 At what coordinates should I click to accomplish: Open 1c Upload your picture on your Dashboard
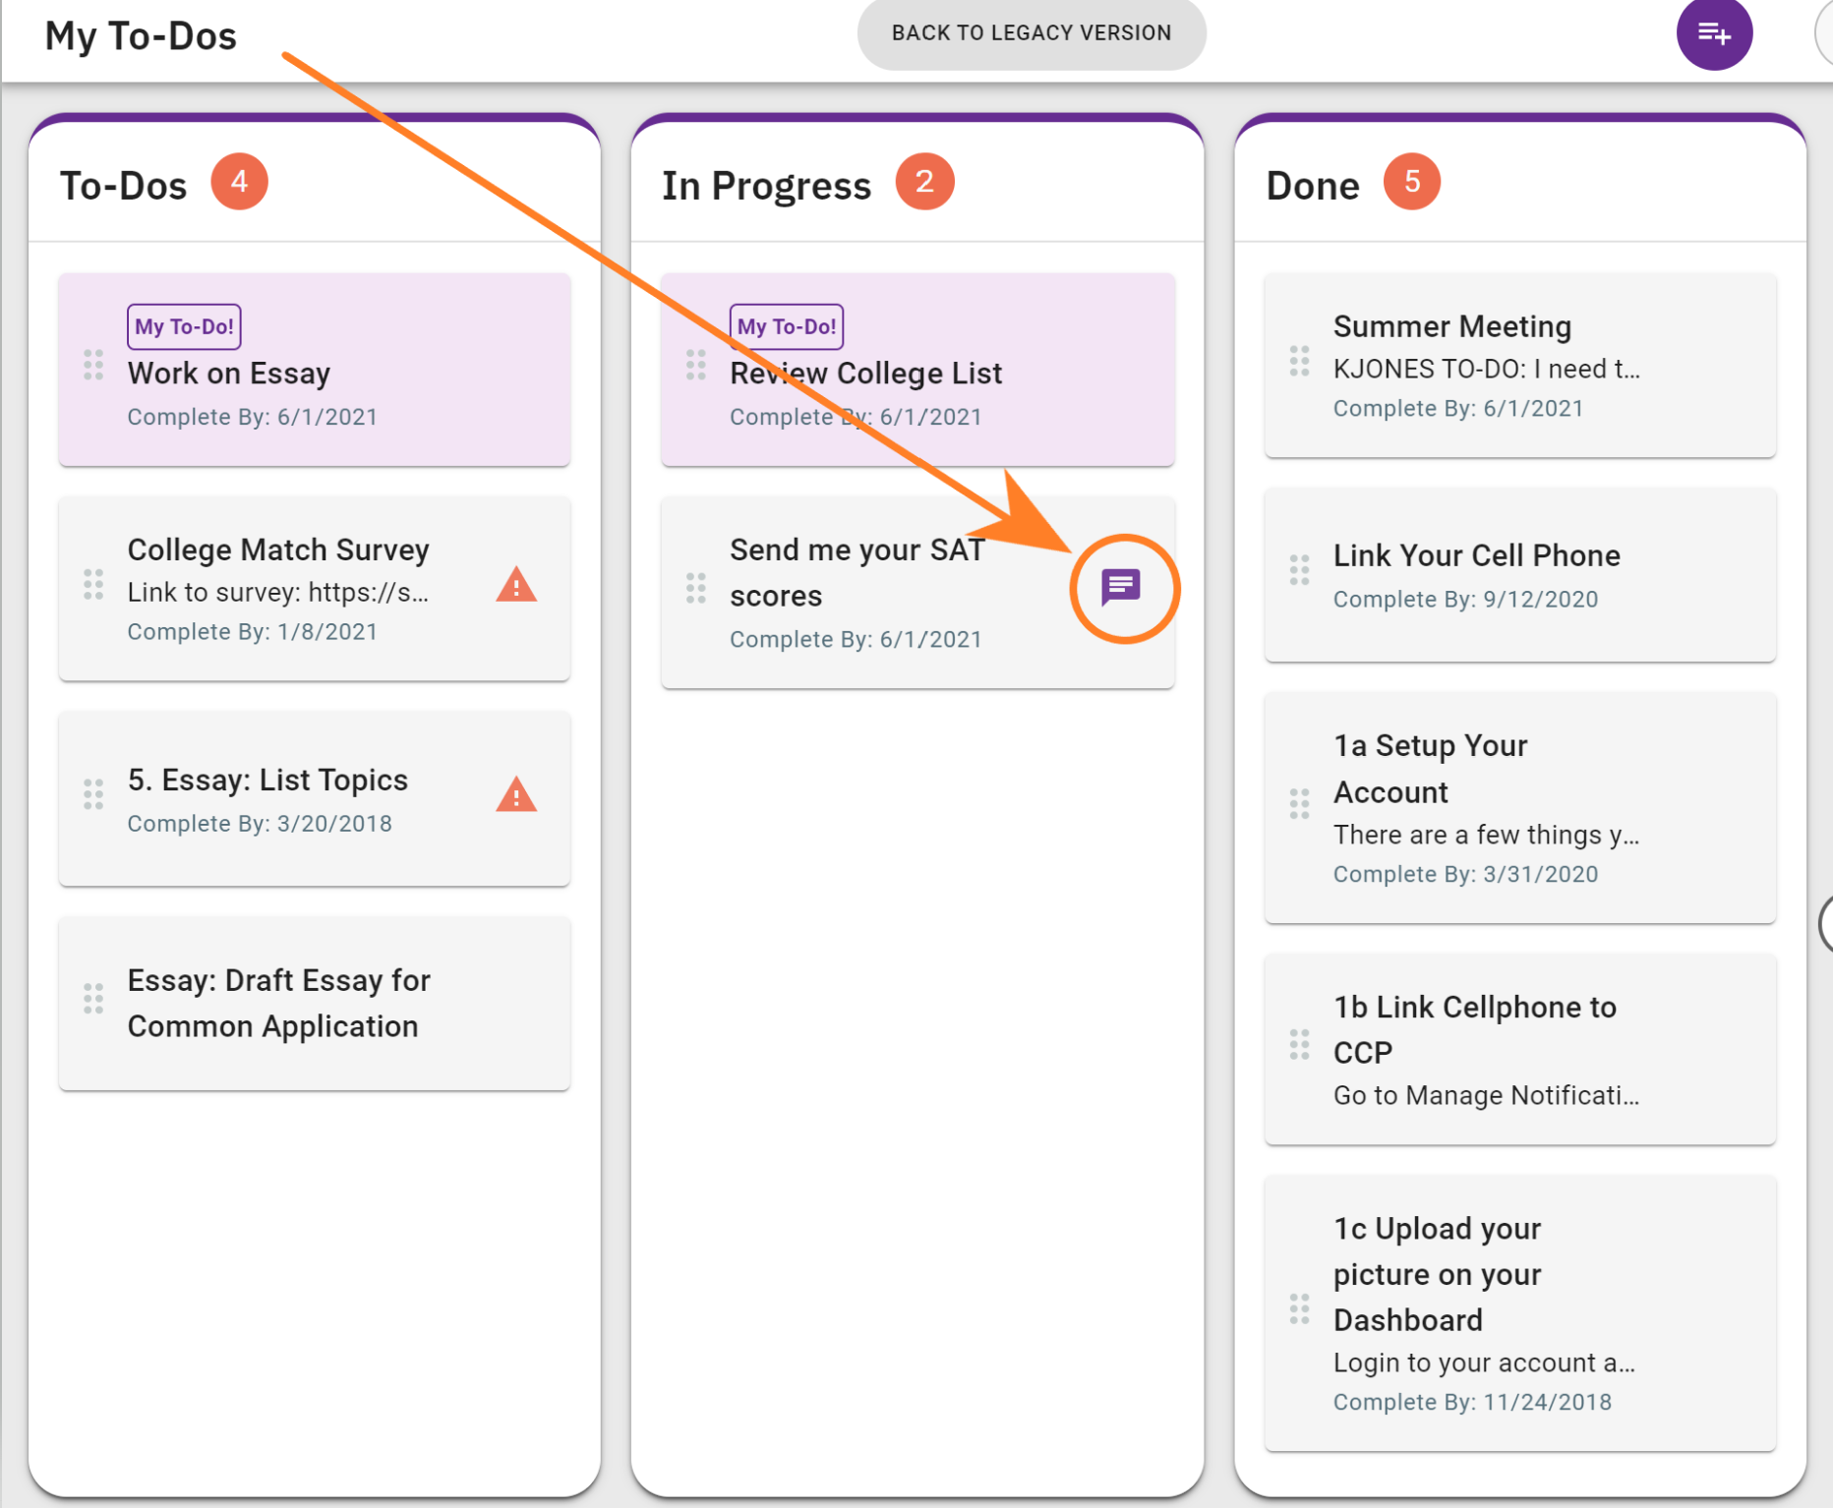point(1438,1274)
